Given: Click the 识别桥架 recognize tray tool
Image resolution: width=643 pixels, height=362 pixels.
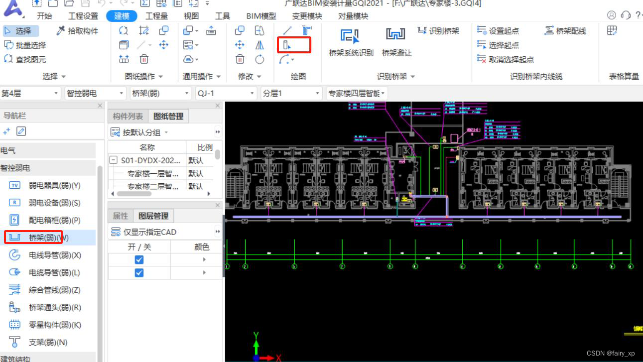Looking at the screenshot, I should (438, 31).
